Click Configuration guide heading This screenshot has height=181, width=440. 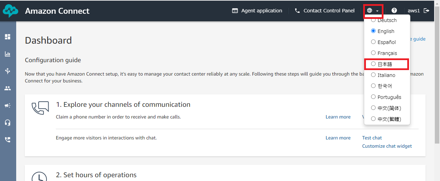tap(53, 60)
